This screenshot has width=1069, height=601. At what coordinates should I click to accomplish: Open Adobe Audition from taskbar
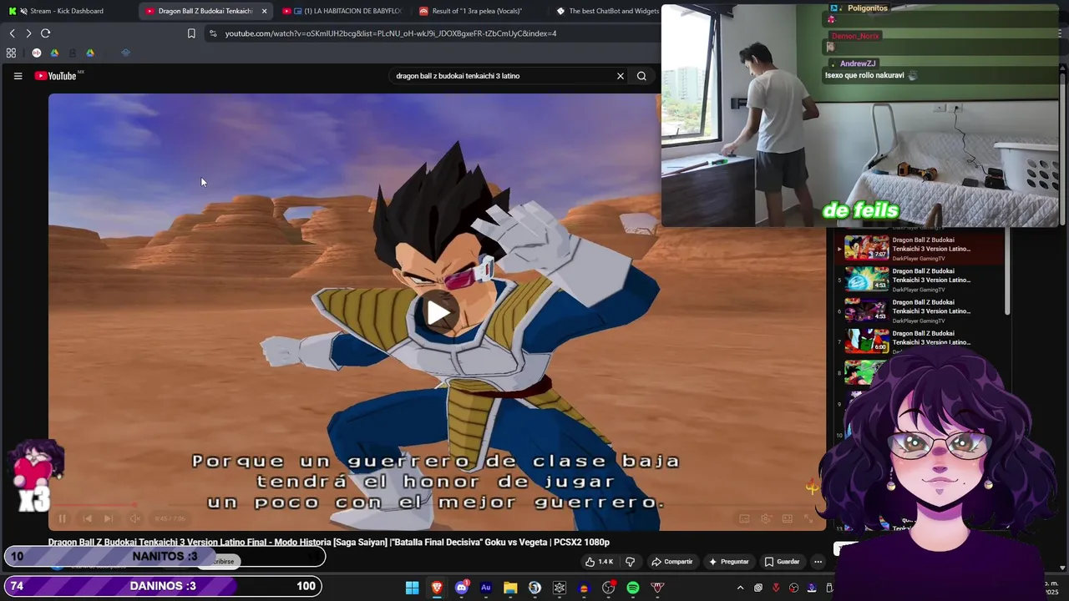[485, 588]
